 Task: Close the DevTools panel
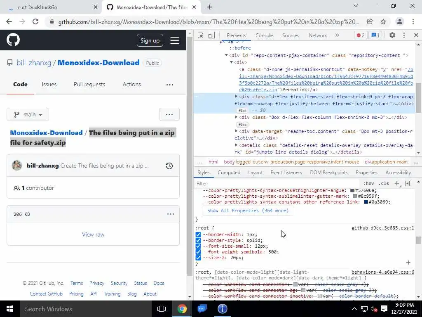point(416,35)
